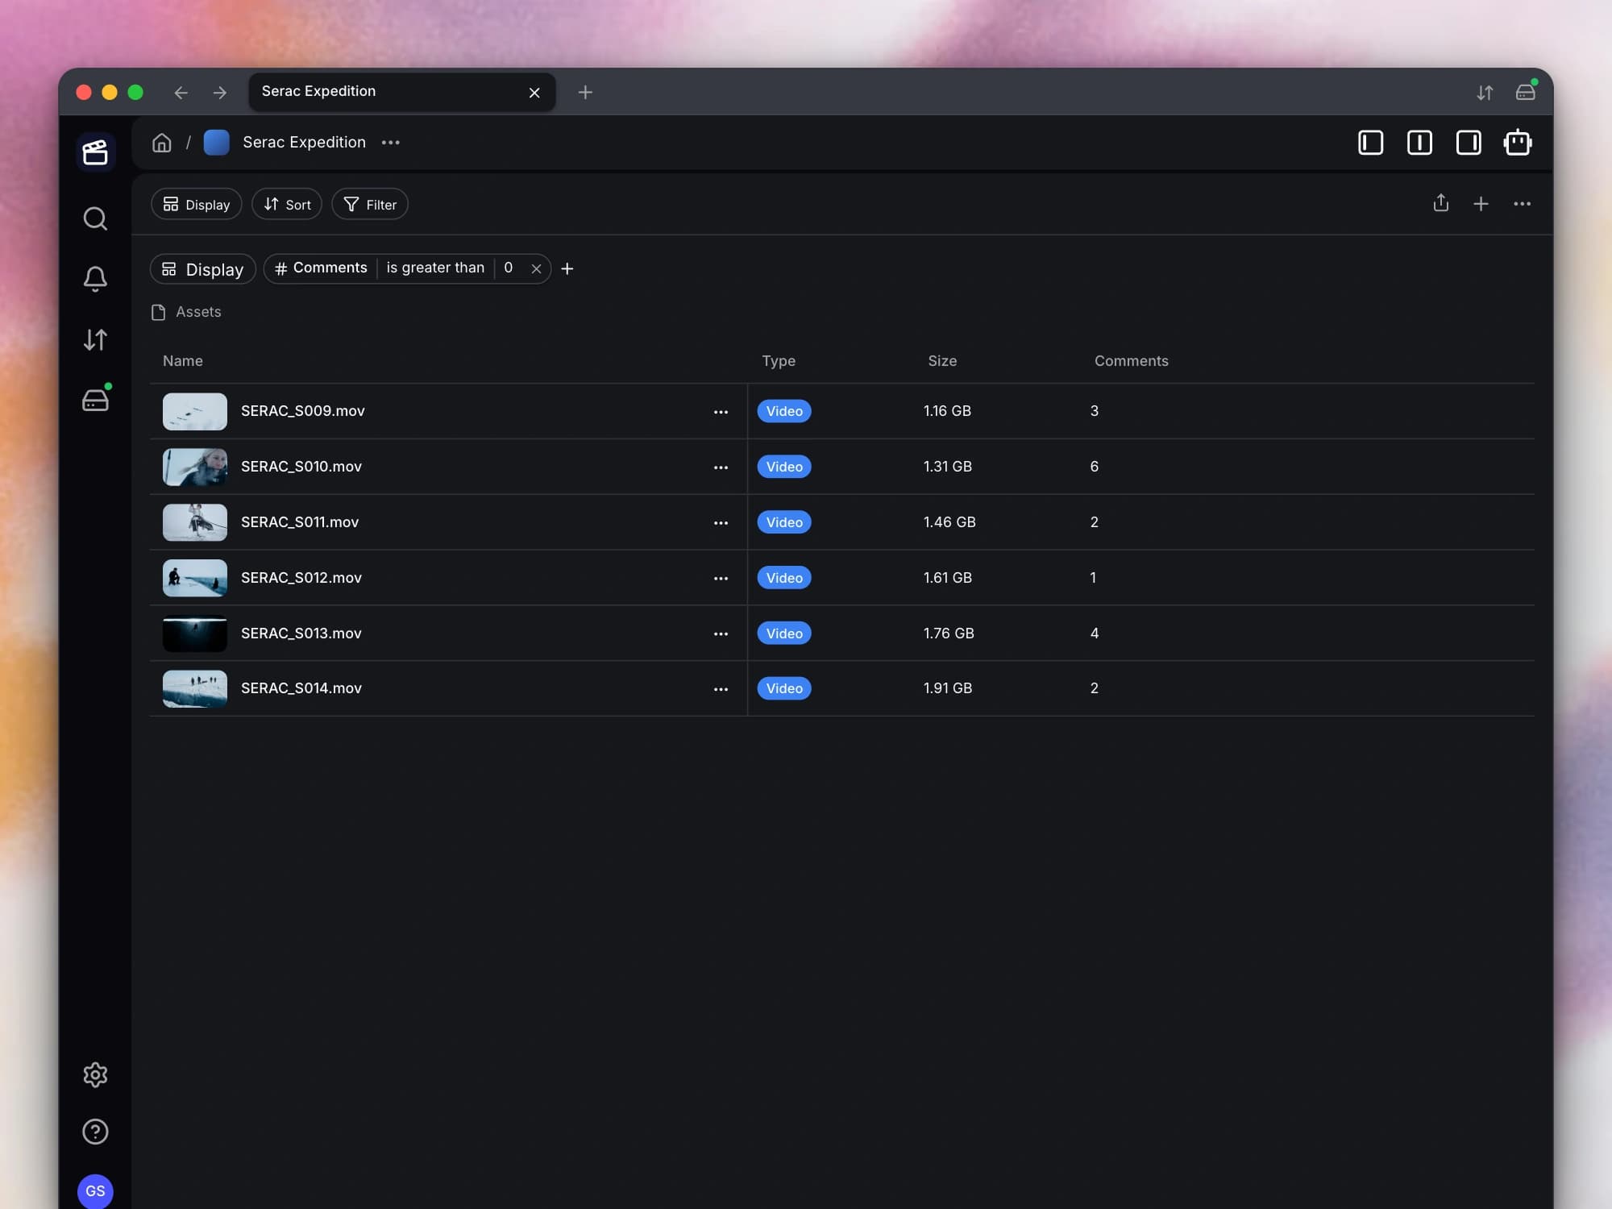This screenshot has height=1209, width=1612.
Task: Click the blue Serac Expedition project icon
Action: pyautogui.click(x=216, y=143)
